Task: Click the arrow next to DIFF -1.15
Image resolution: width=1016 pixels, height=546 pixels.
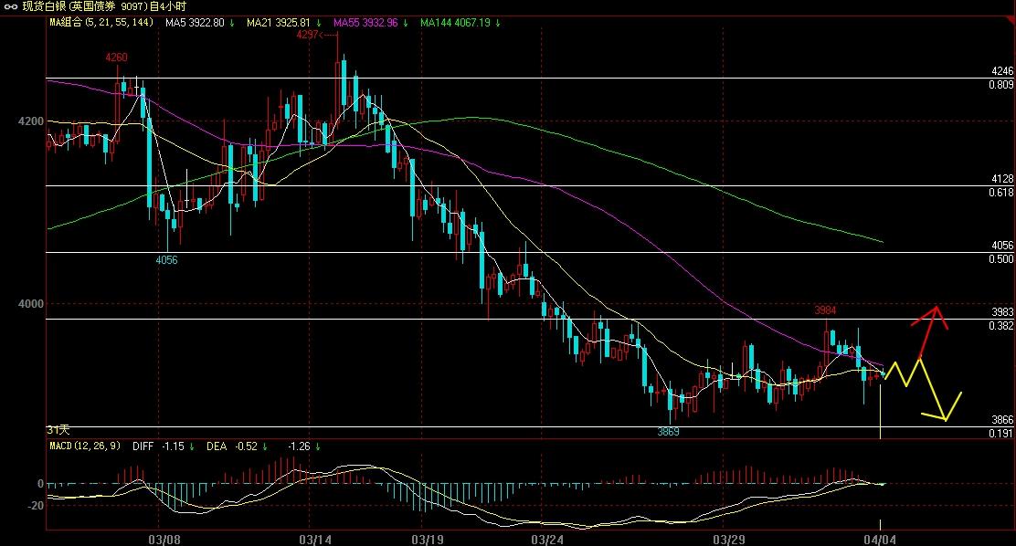Action: [x=193, y=446]
